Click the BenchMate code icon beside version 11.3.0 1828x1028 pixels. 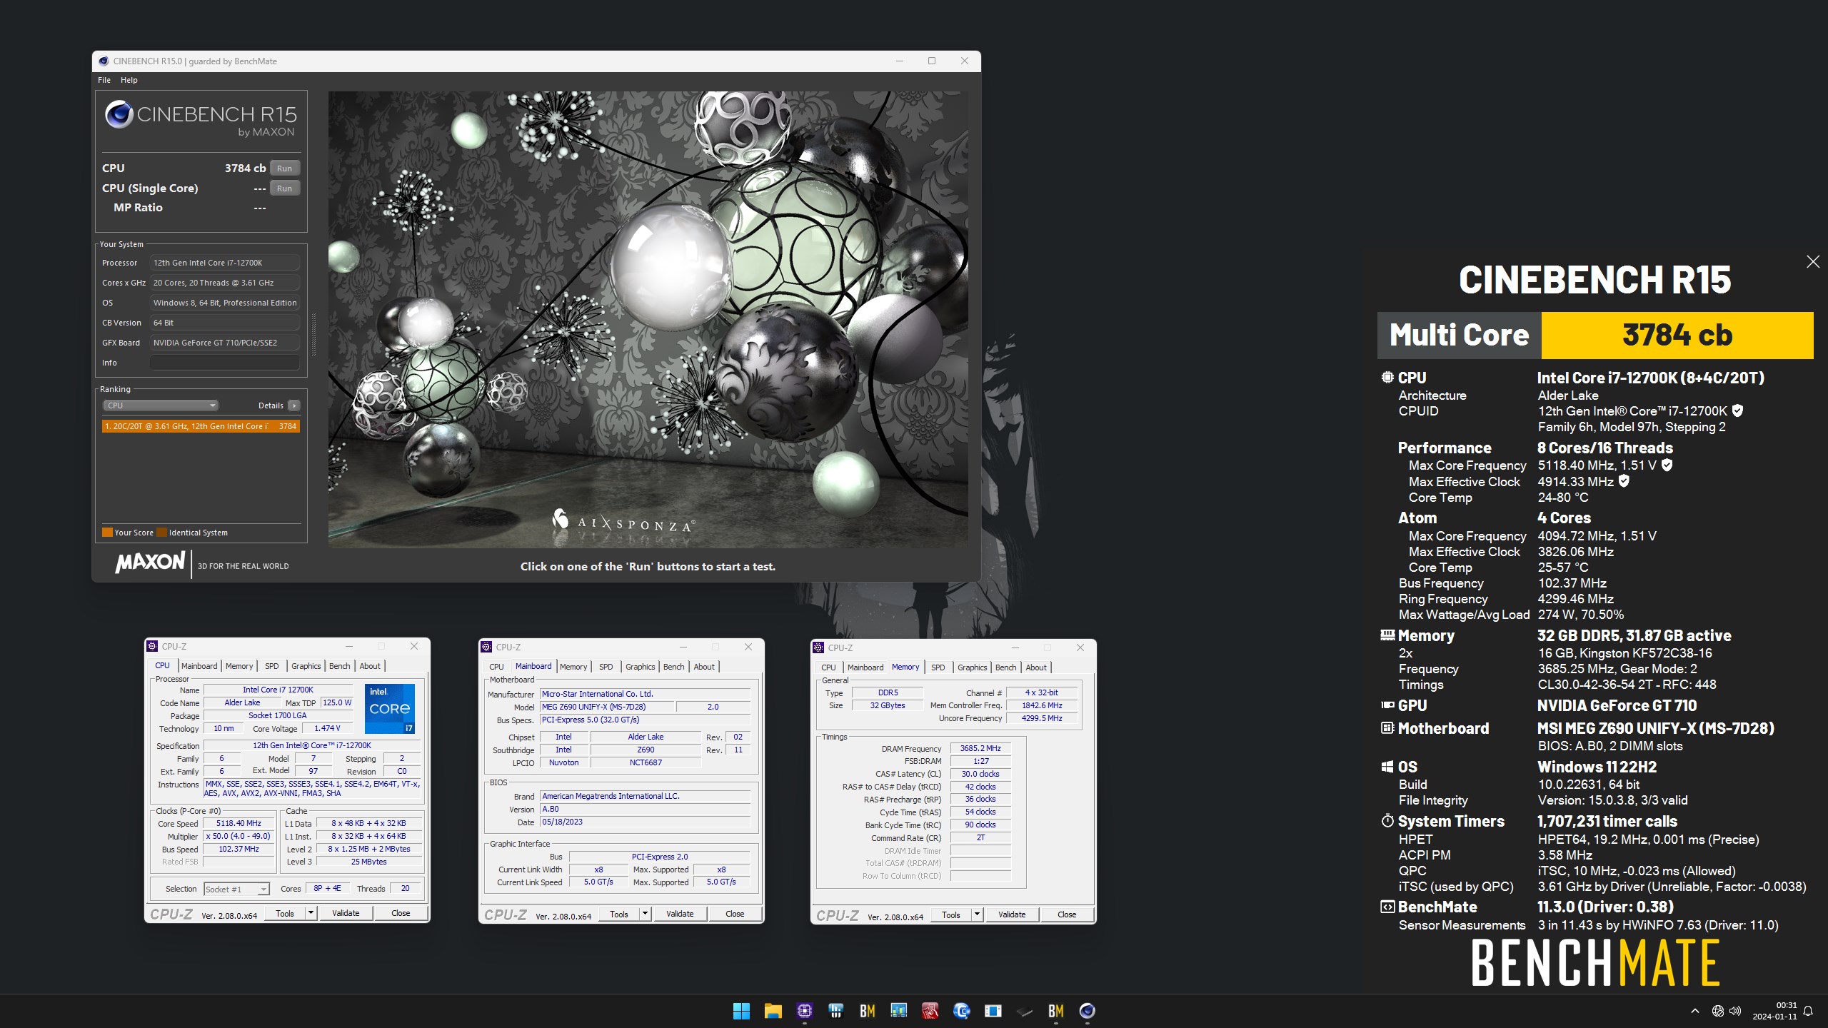(x=1387, y=907)
